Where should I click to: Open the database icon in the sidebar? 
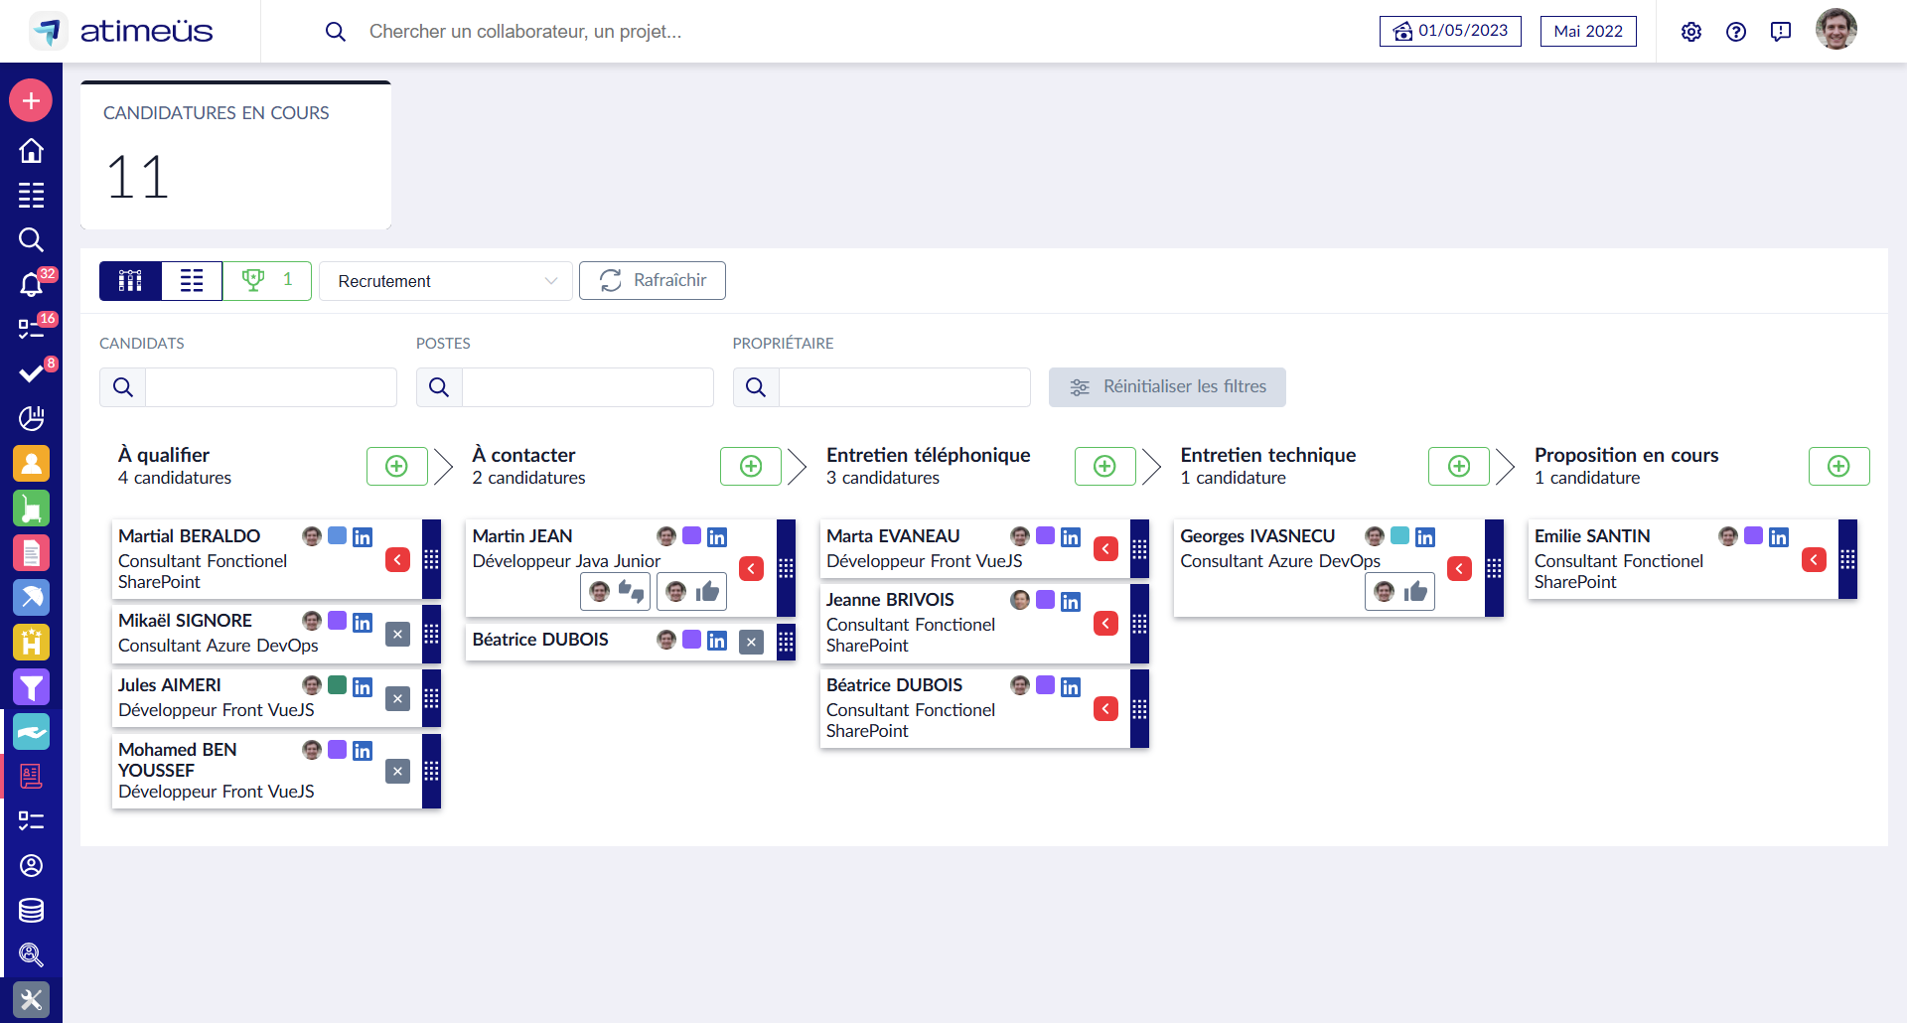pos(32,910)
